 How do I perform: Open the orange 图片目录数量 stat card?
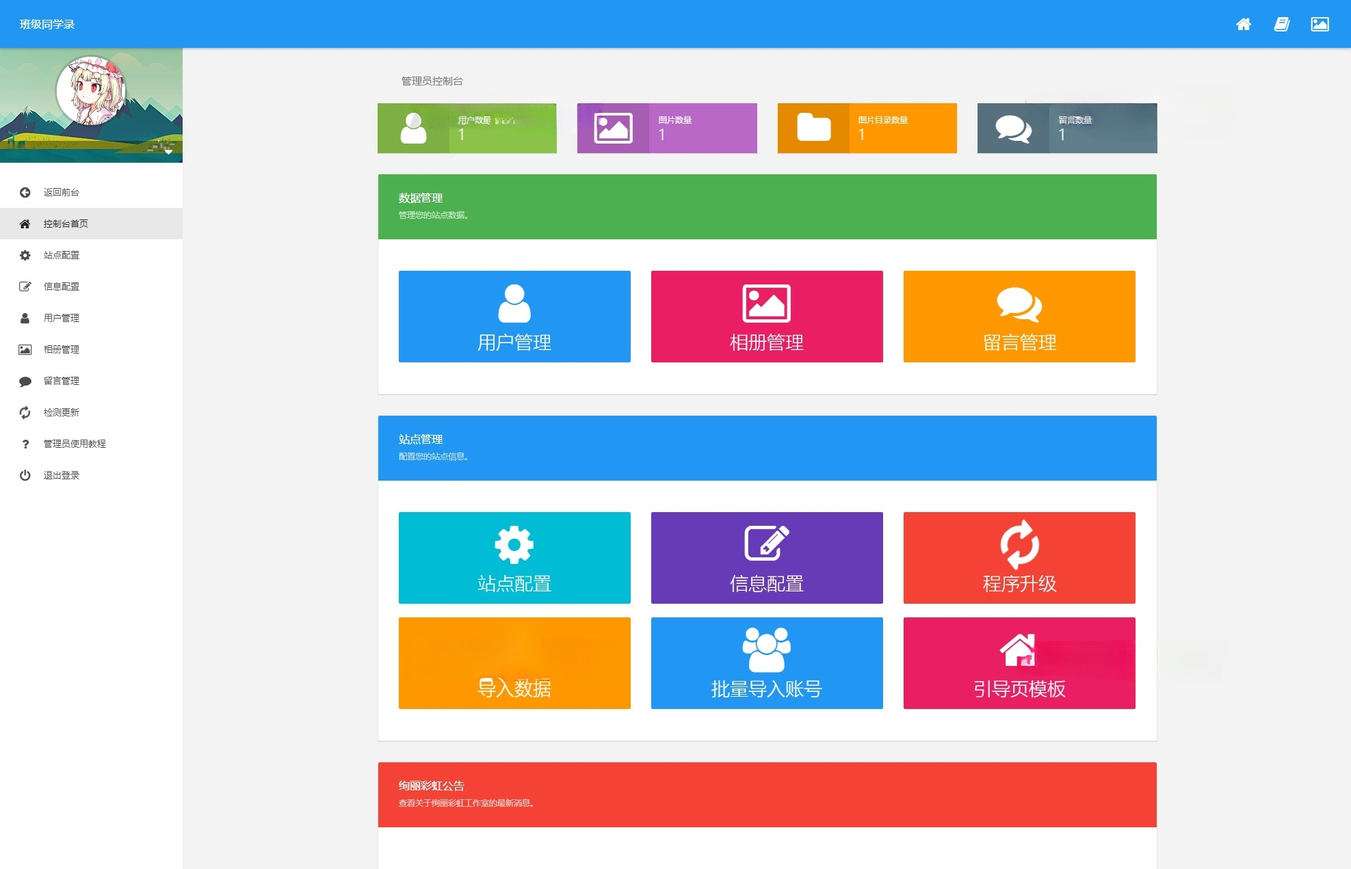[x=867, y=128]
